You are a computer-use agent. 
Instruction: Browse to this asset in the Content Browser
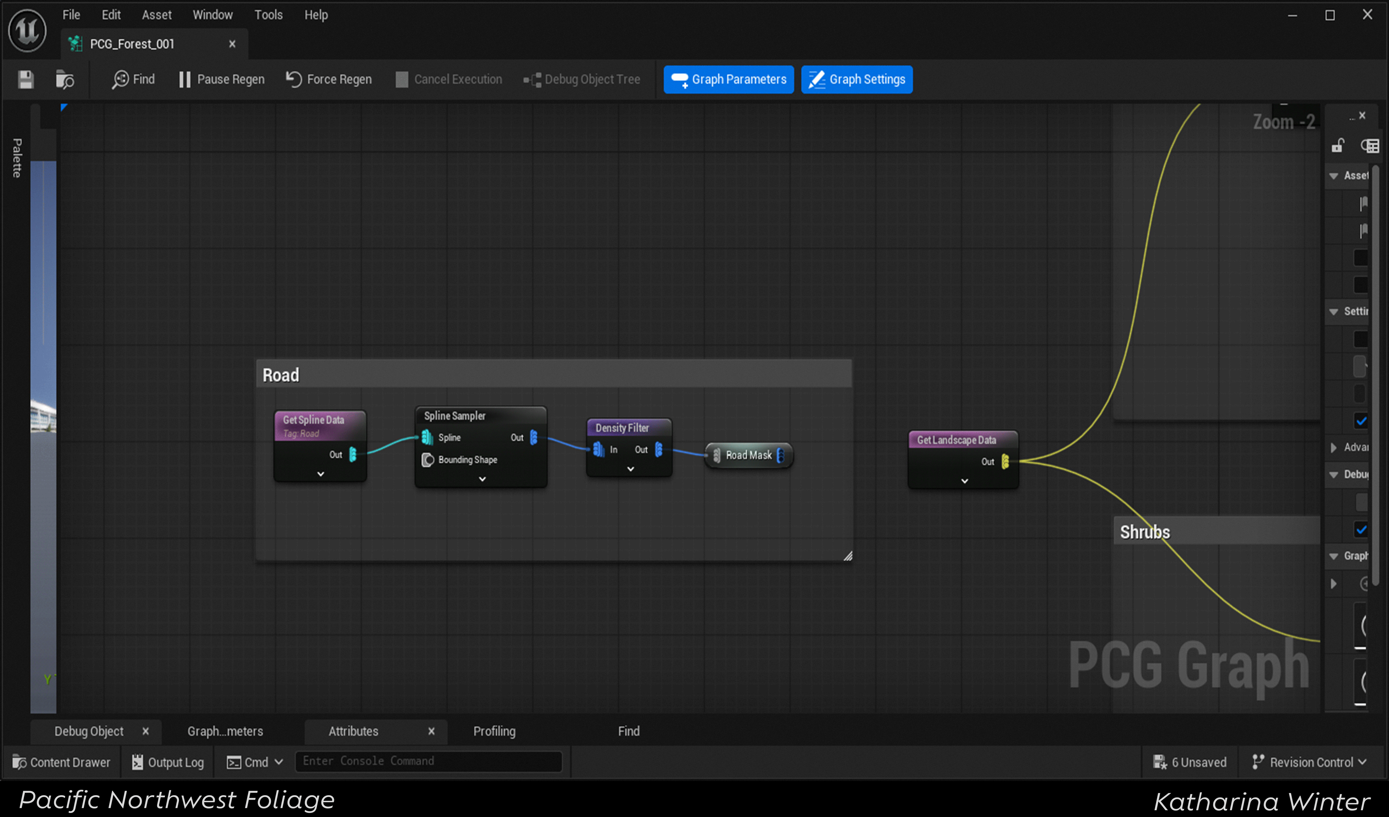tap(64, 79)
